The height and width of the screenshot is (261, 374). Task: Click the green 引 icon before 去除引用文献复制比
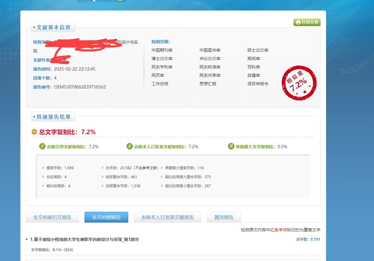tap(42, 146)
